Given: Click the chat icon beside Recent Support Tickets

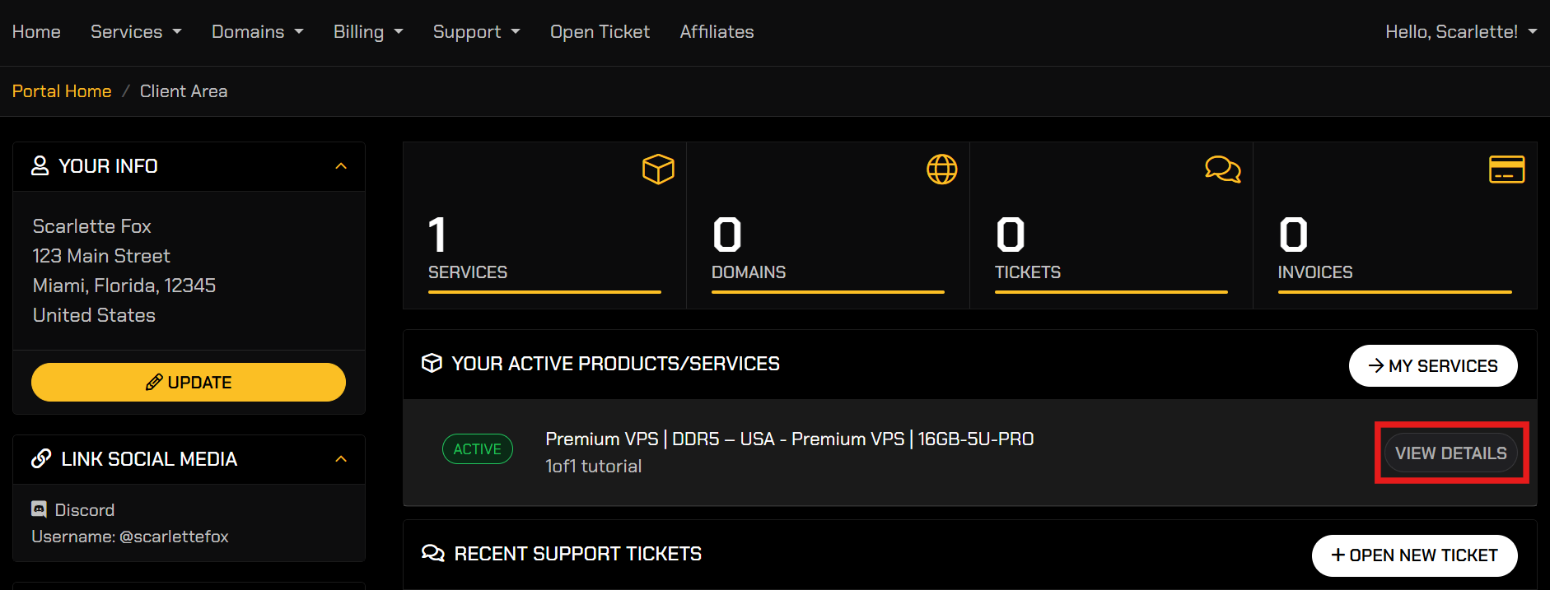Looking at the screenshot, I should pyautogui.click(x=432, y=553).
